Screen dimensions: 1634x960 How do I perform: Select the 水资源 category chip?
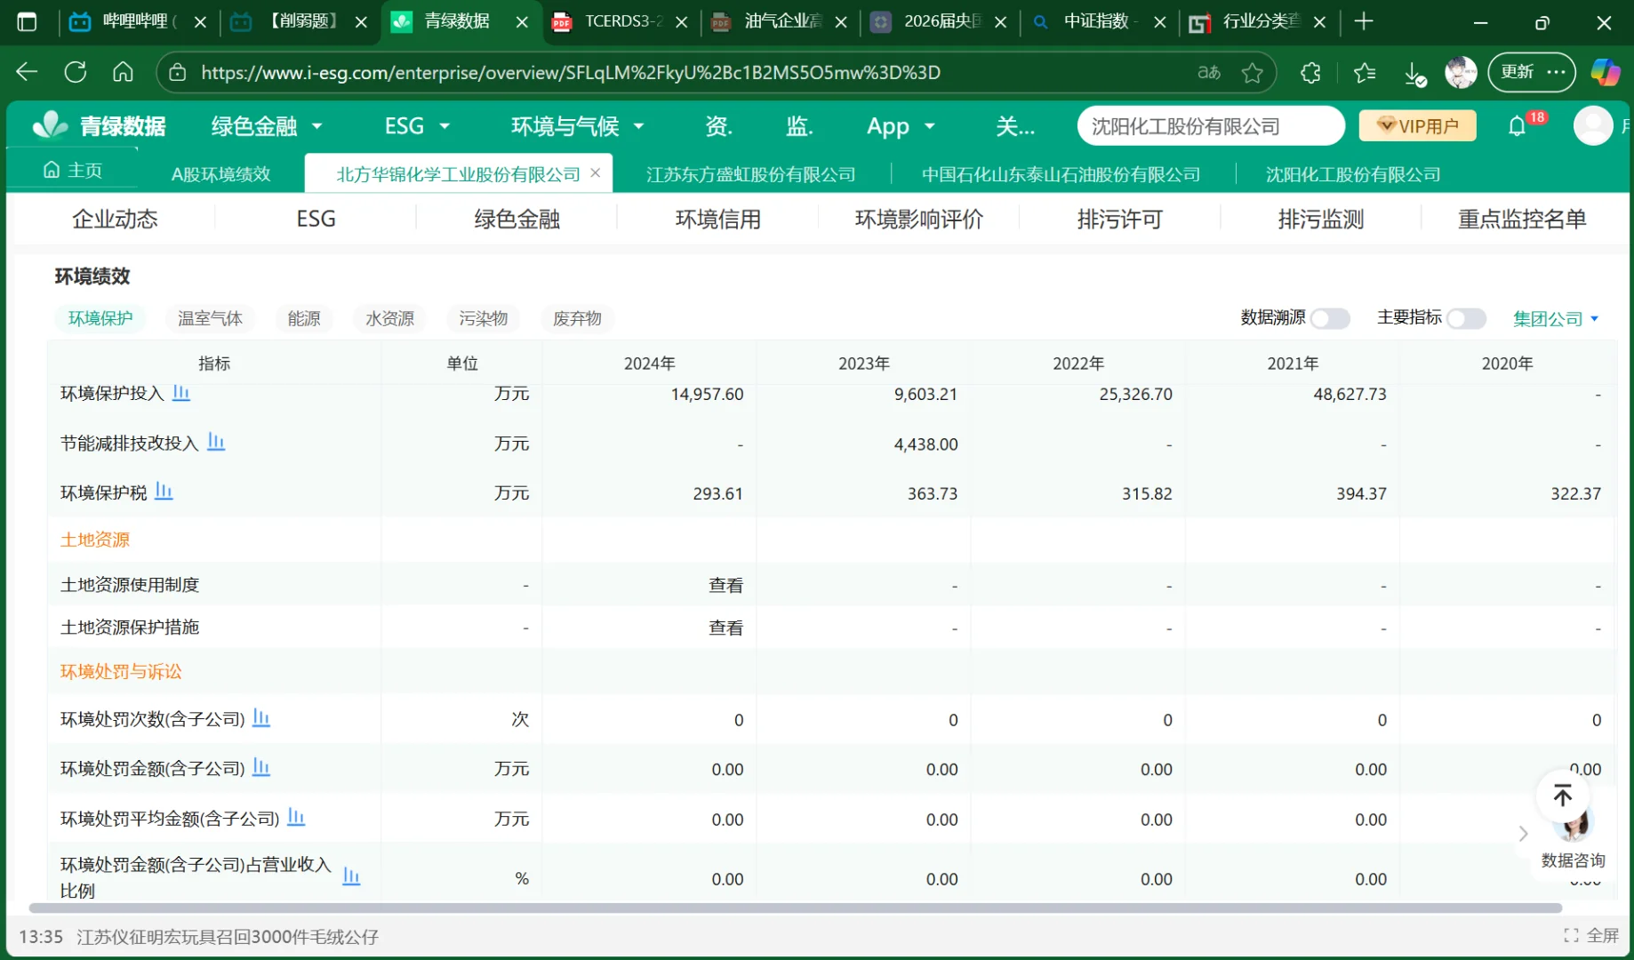389,318
